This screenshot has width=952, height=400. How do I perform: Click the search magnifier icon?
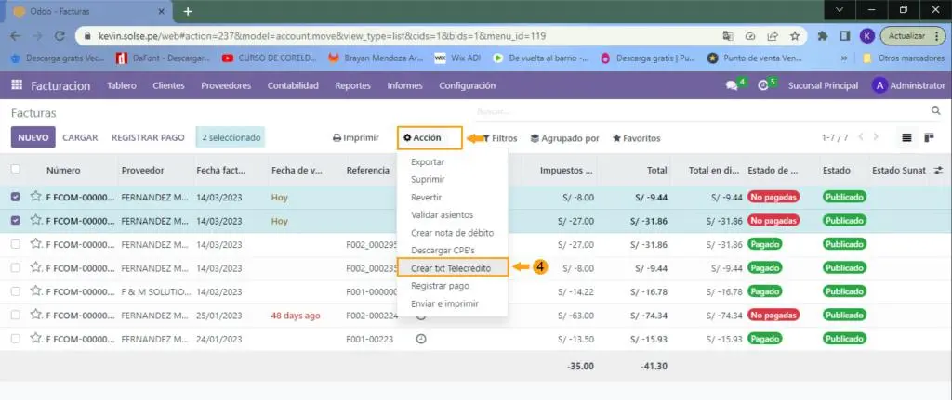pos(935,110)
